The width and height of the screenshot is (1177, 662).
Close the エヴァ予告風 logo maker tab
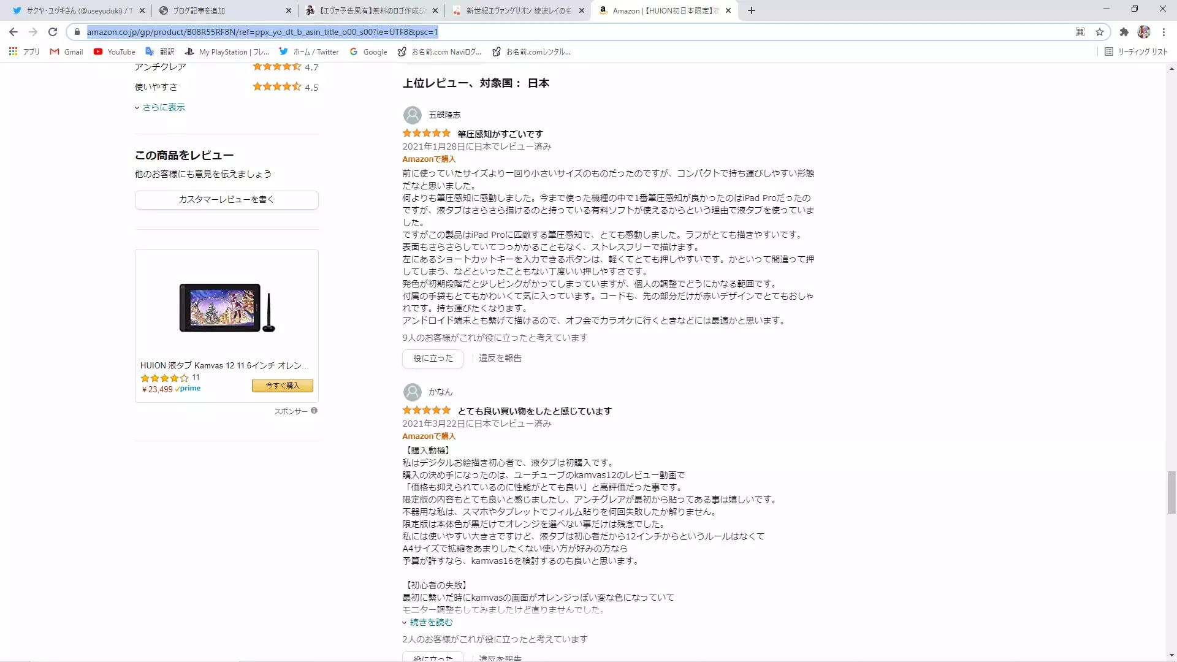[435, 10]
